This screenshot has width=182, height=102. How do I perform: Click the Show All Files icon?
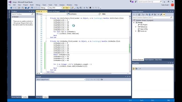pyautogui.click(x=155, y=14)
